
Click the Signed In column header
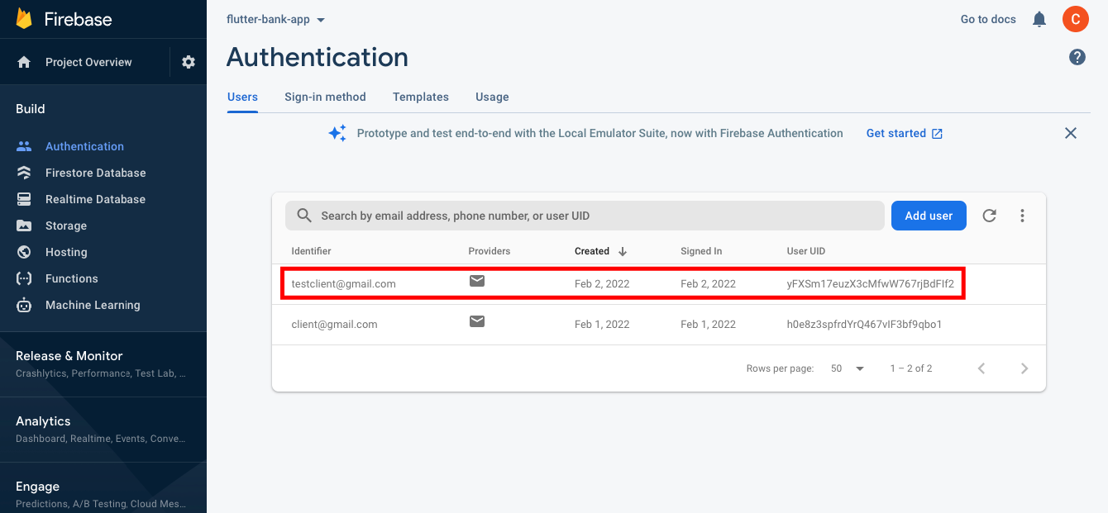pos(701,251)
